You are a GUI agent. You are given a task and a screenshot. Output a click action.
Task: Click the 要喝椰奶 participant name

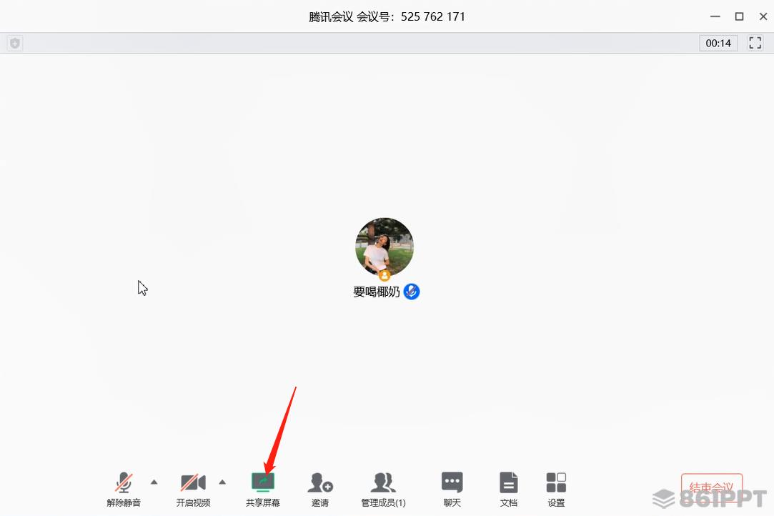tap(376, 292)
